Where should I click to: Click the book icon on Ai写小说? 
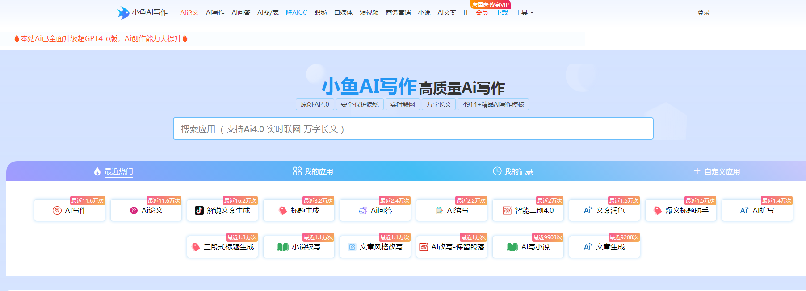point(512,247)
